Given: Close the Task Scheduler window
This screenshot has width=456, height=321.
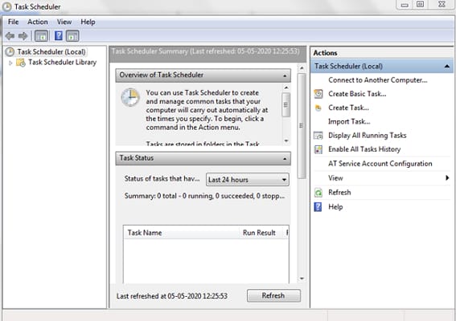Looking at the screenshot, I should (442, 5).
